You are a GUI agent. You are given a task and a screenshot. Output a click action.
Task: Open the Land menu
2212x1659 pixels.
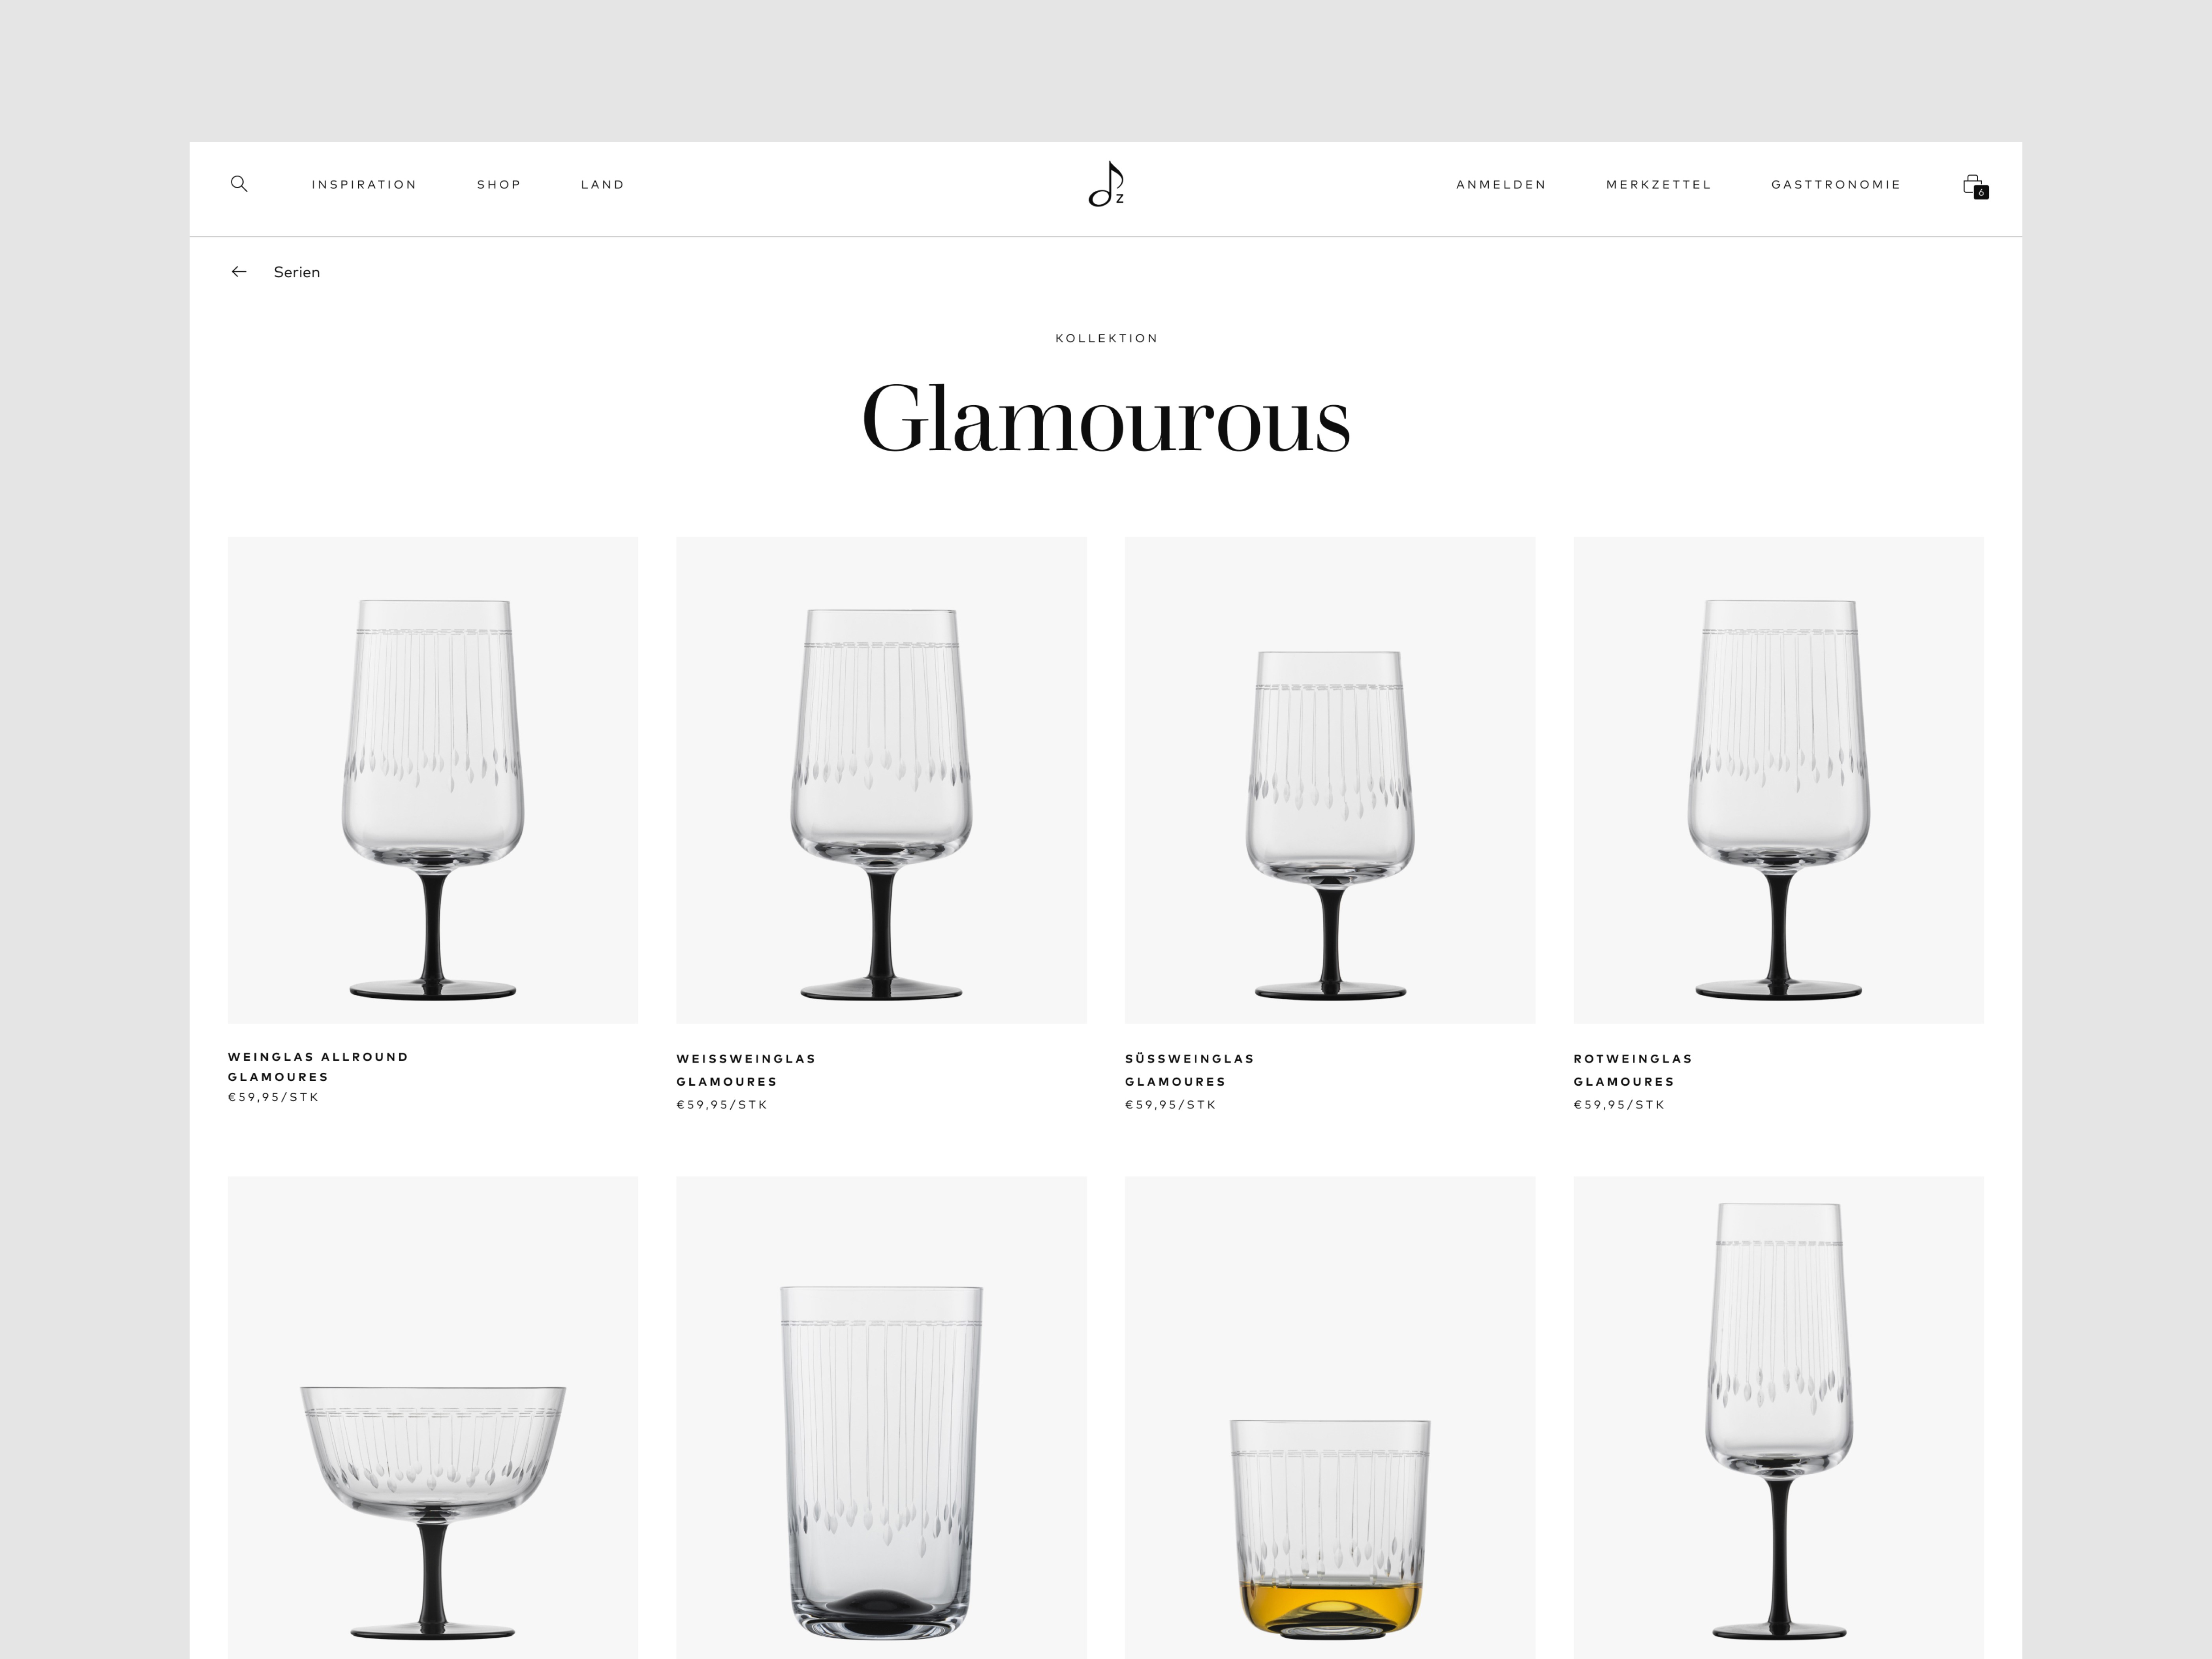click(602, 185)
